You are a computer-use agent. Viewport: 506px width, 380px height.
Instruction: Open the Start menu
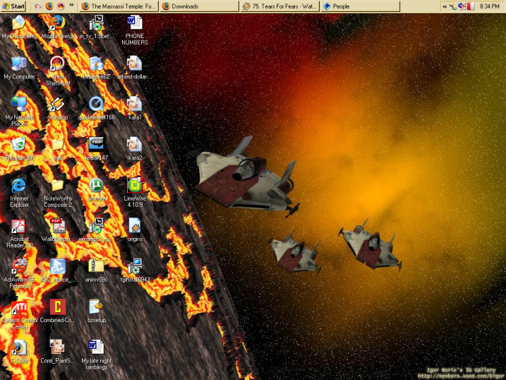click(13, 6)
